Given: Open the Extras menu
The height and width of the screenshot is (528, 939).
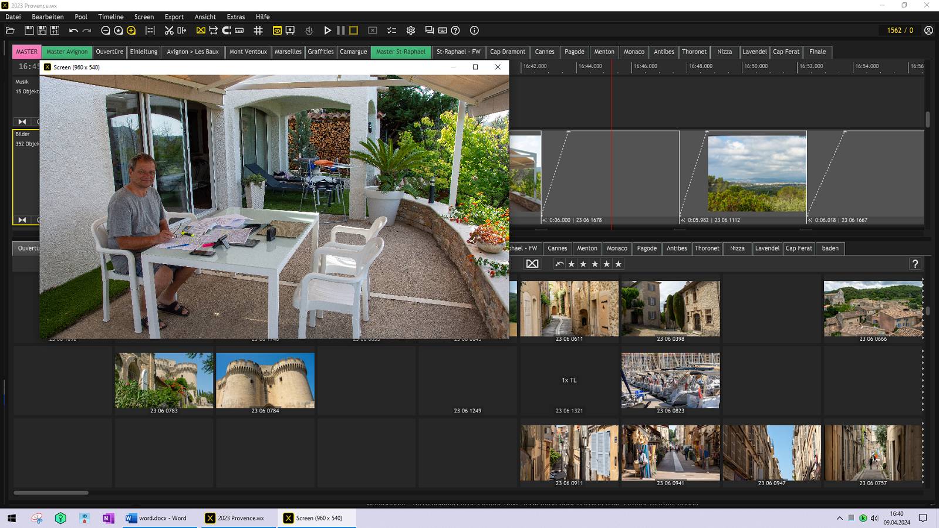Looking at the screenshot, I should pos(236,17).
